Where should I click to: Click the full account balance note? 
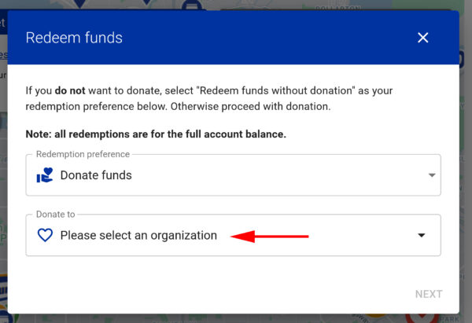point(156,134)
